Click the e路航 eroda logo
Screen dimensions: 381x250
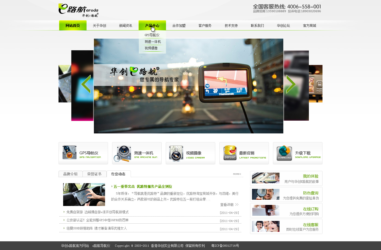[x=78, y=10]
